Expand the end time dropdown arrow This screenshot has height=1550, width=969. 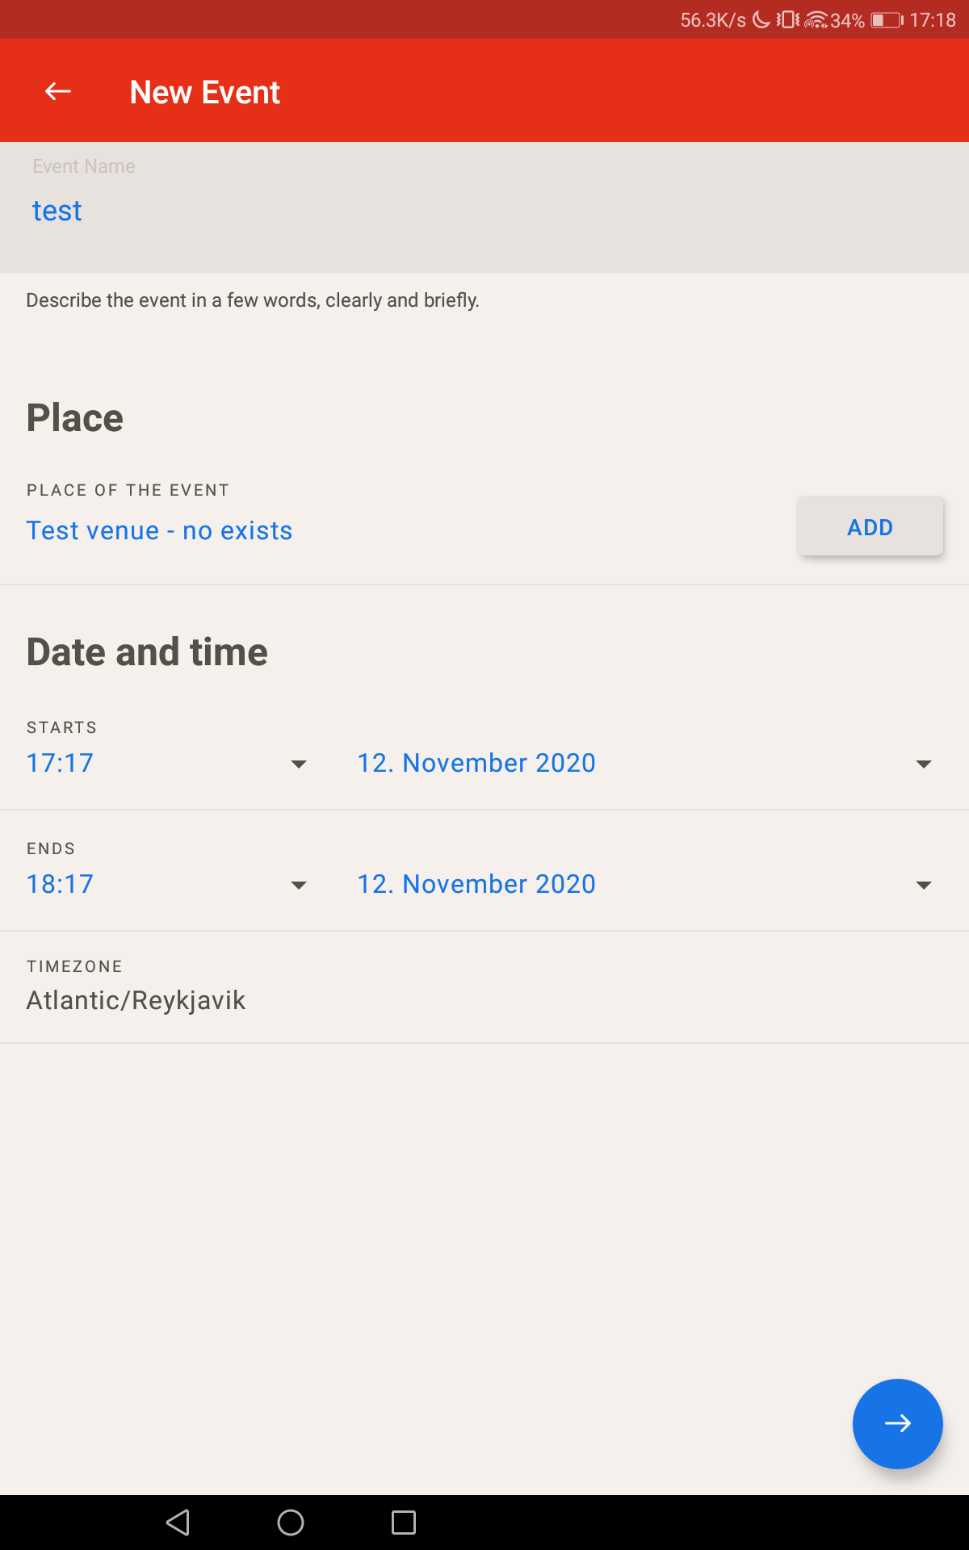click(x=299, y=885)
